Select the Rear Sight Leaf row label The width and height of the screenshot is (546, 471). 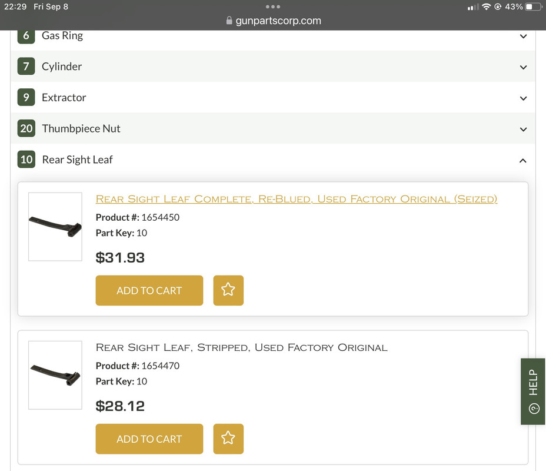click(77, 160)
